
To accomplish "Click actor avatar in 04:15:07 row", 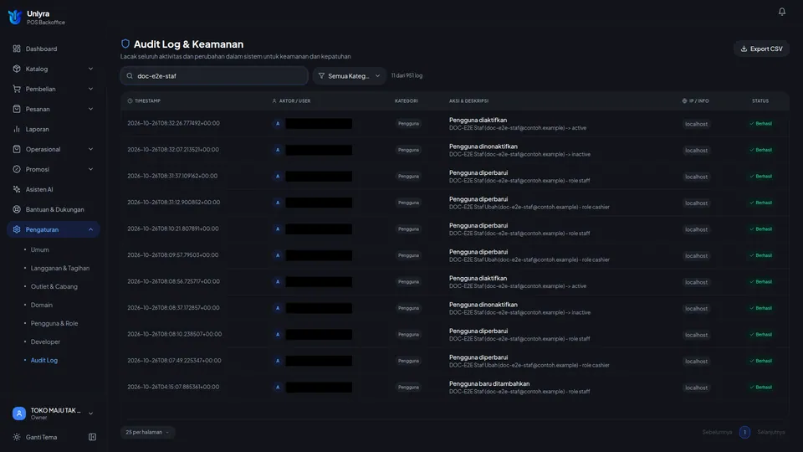I will pyautogui.click(x=278, y=388).
